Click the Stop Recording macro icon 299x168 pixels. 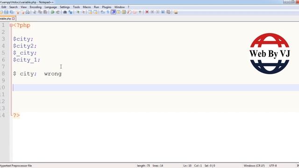pos(152,12)
